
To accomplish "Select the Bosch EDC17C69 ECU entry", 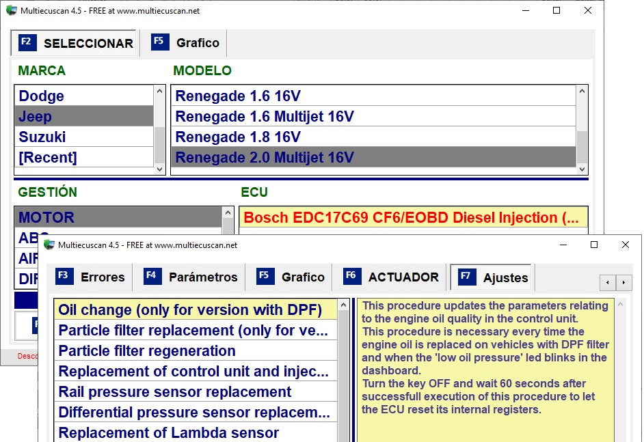I will click(x=414, y=217).
